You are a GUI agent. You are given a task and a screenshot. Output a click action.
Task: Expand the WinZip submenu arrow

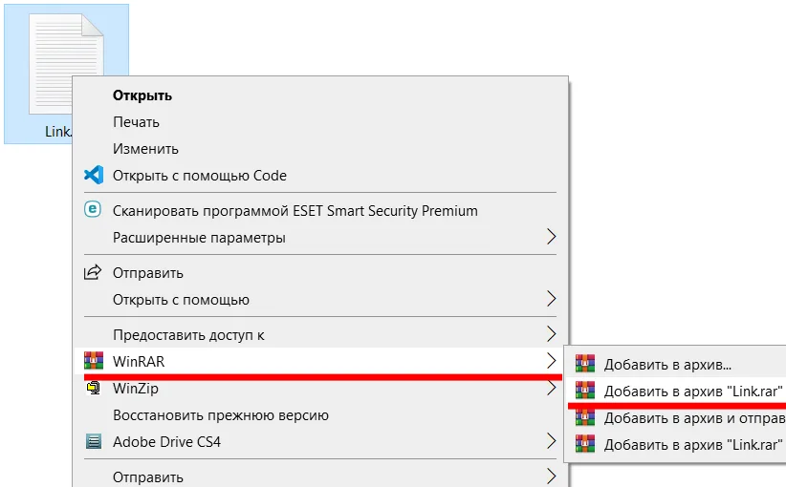pos(550,389)
